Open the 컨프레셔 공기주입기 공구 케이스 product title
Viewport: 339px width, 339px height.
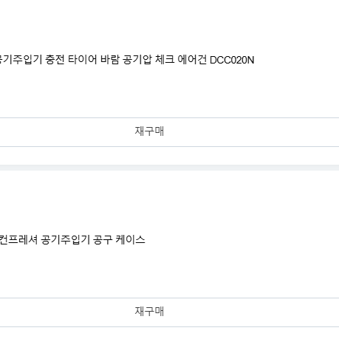(72, 240)
